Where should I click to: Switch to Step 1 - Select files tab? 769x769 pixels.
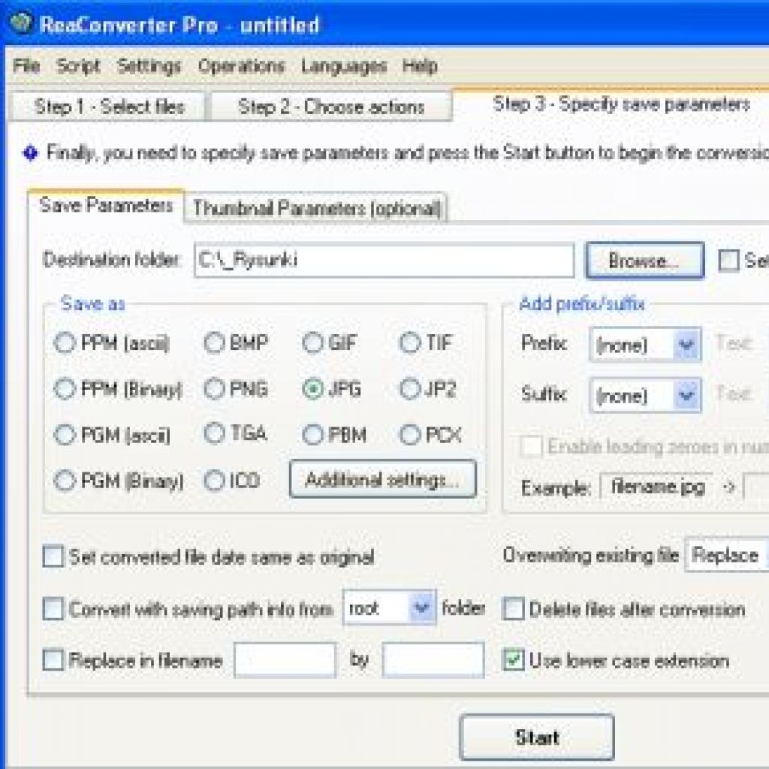click(x=108, y=107)
